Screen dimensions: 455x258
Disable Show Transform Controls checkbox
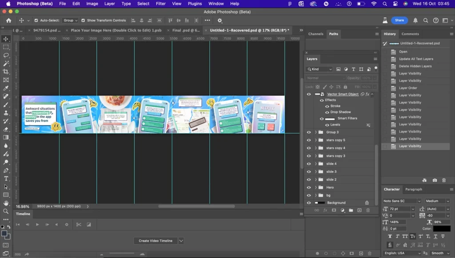coord(83,20)
